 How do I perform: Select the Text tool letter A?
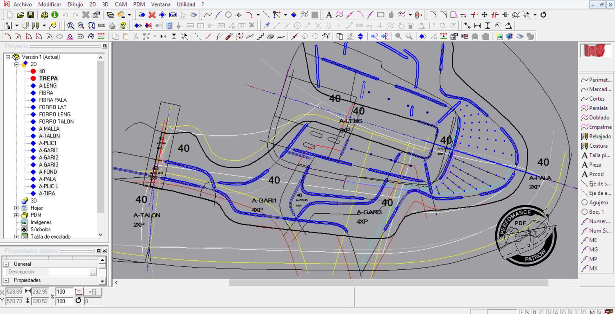pos(328,15)
